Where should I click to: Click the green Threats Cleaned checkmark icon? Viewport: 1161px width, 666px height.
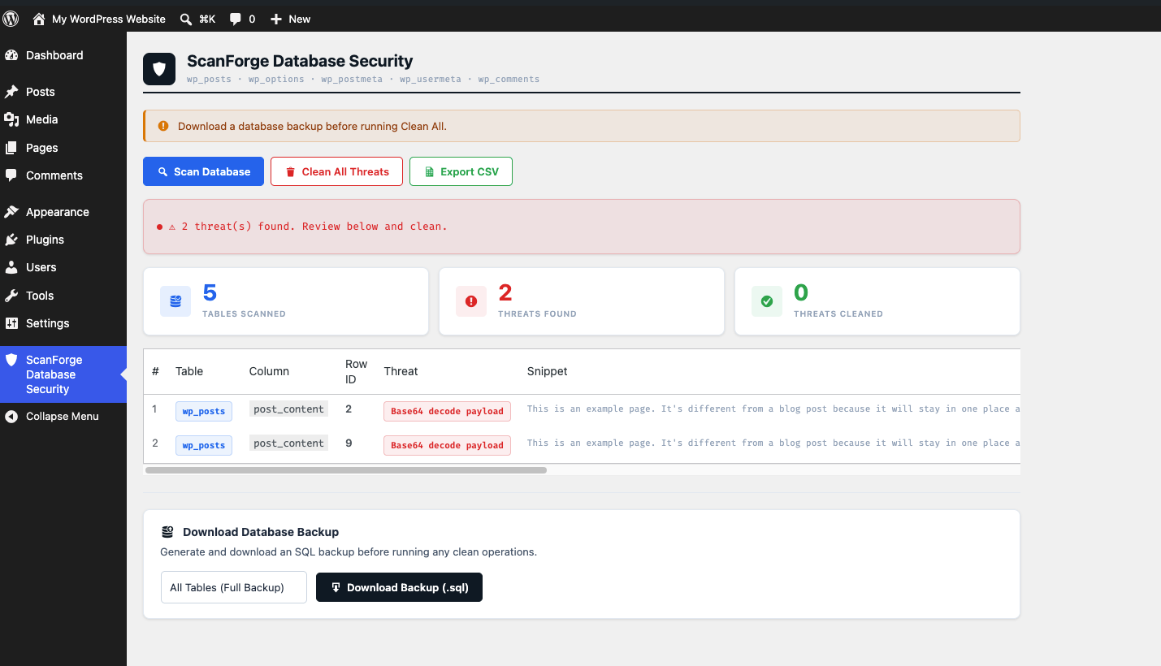767,301
